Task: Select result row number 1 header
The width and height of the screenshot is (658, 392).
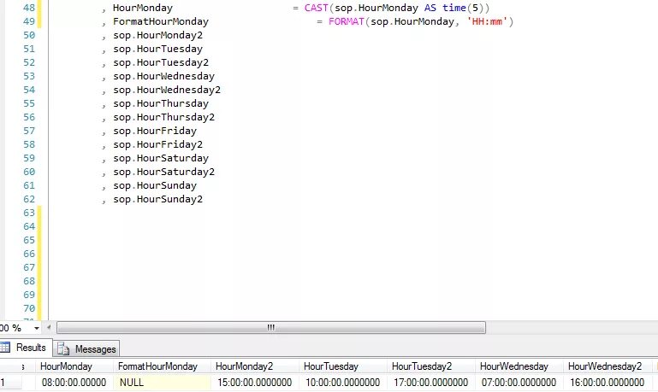Action: (x=10, y=383)
